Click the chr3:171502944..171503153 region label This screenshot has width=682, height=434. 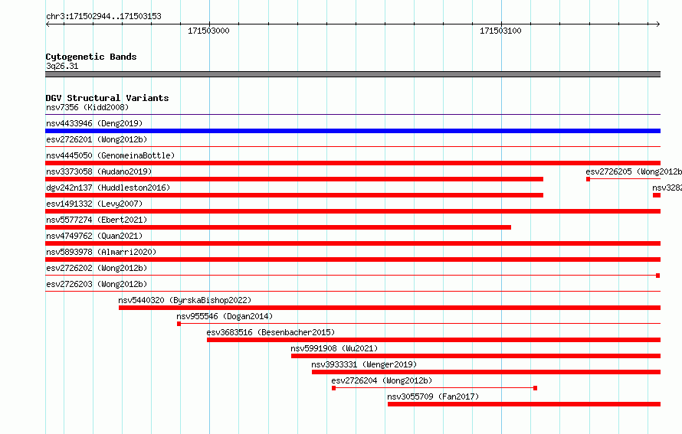(x=103, y=16)
